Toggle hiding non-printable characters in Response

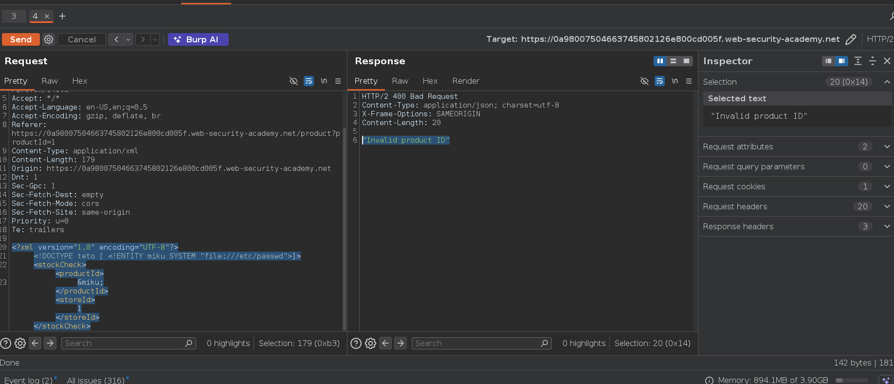[x=644, y=81]
